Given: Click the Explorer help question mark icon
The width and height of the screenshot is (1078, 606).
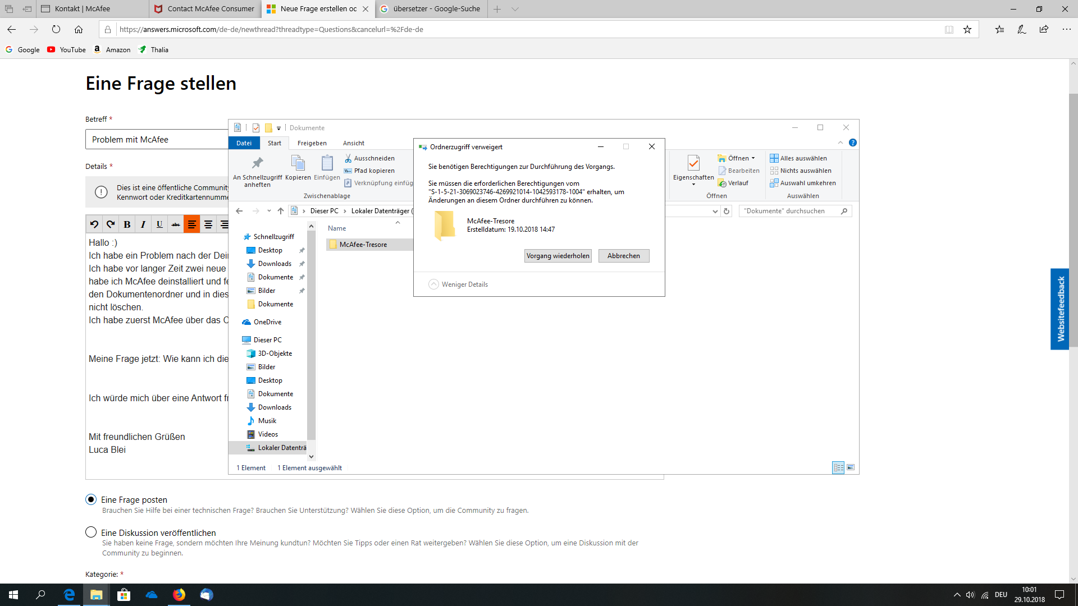Looking at the screenshot, I should [853, 143].
